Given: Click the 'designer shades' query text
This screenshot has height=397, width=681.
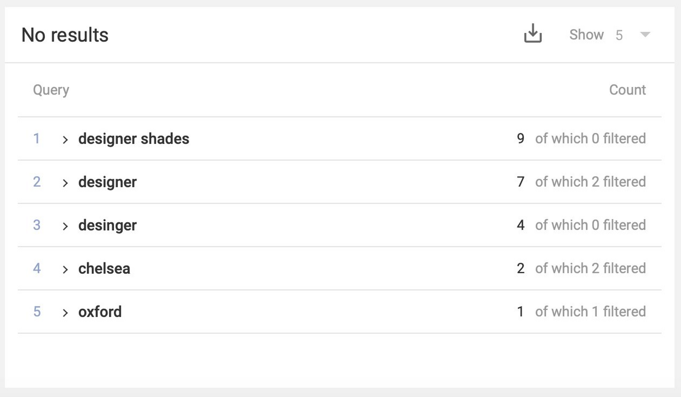Looking at the screenshot, I should click(x=134, y=139).
